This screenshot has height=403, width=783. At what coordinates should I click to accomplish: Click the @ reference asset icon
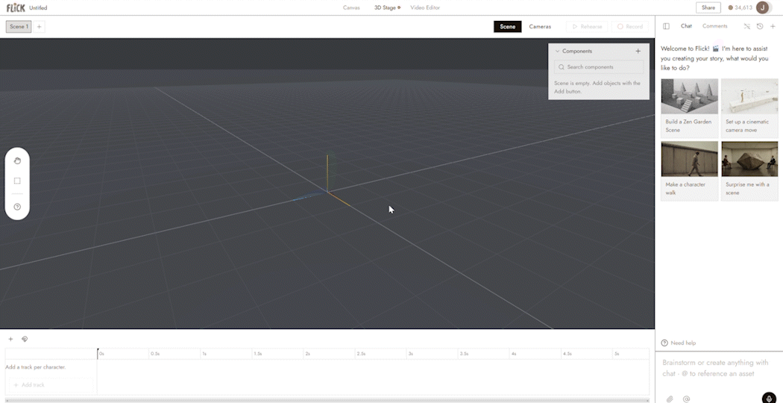click(687, 399)
